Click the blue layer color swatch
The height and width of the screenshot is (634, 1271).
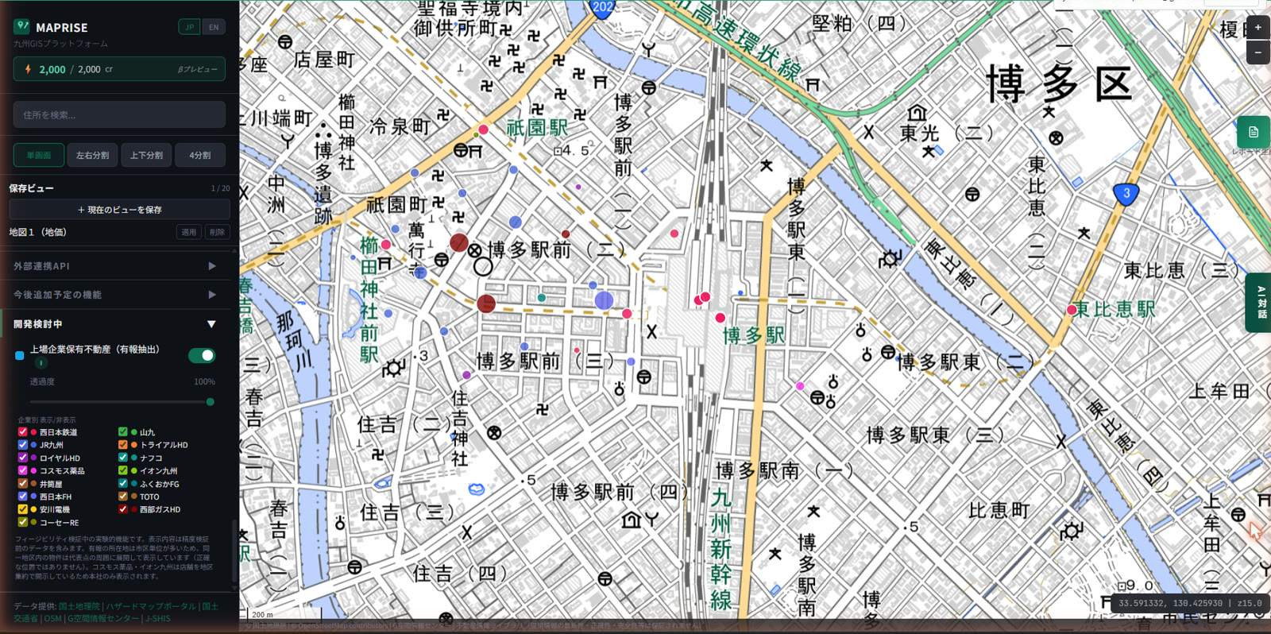(20, 355)
